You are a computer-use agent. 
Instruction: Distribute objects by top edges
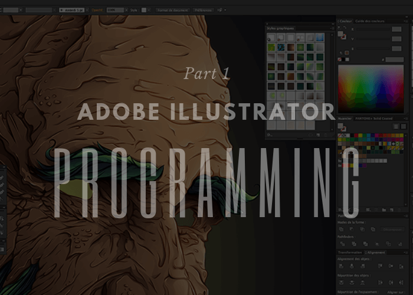pos(341,283)
